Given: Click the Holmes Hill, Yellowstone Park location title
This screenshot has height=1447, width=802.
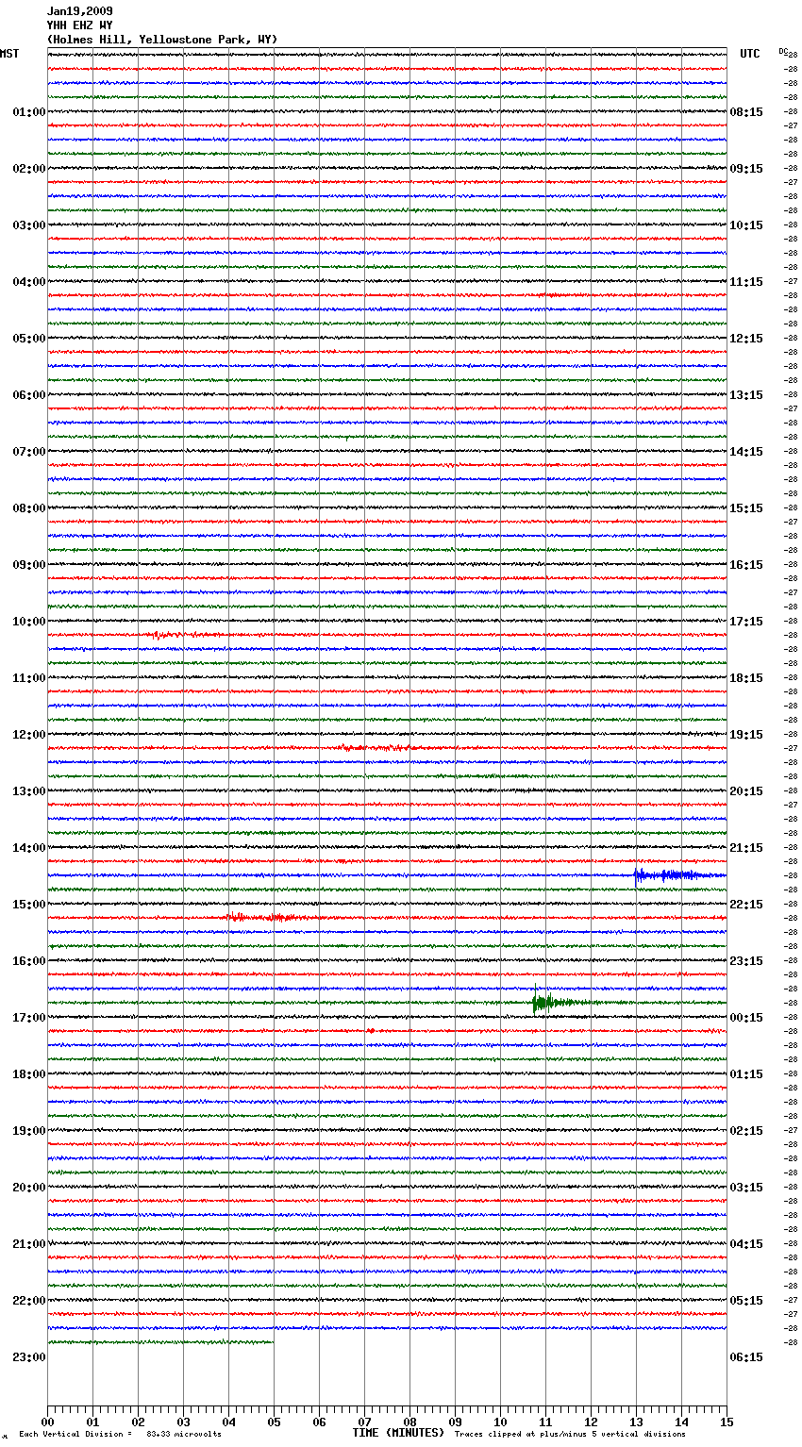Looking at the screenshot, I should coord(162,40).
